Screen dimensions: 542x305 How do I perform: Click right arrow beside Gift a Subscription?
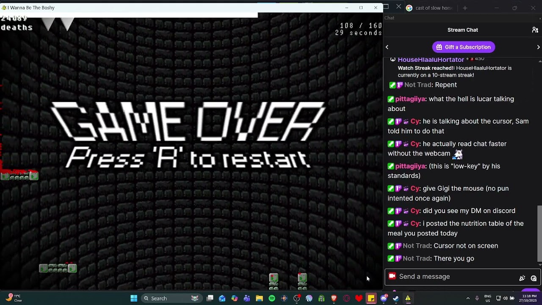pyautogui.click(x=538, y=47)
